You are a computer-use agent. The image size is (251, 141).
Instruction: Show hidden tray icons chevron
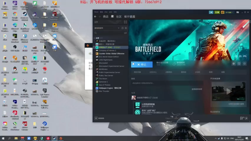(216, 138)
